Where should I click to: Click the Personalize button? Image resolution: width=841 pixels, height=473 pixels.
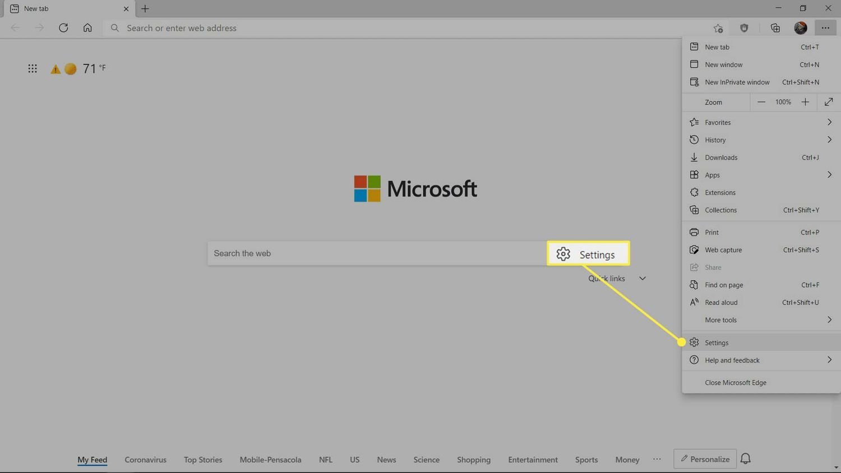point(705,459)
